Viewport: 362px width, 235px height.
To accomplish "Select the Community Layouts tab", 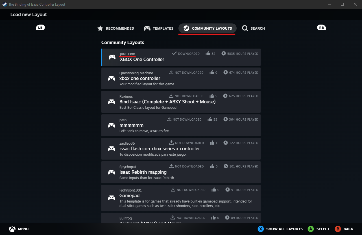I will click(x=208, y=28).
